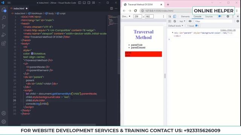This screenshot has width=241, height=135.
Task: Show the console sidebar
Action: point(170,21)
